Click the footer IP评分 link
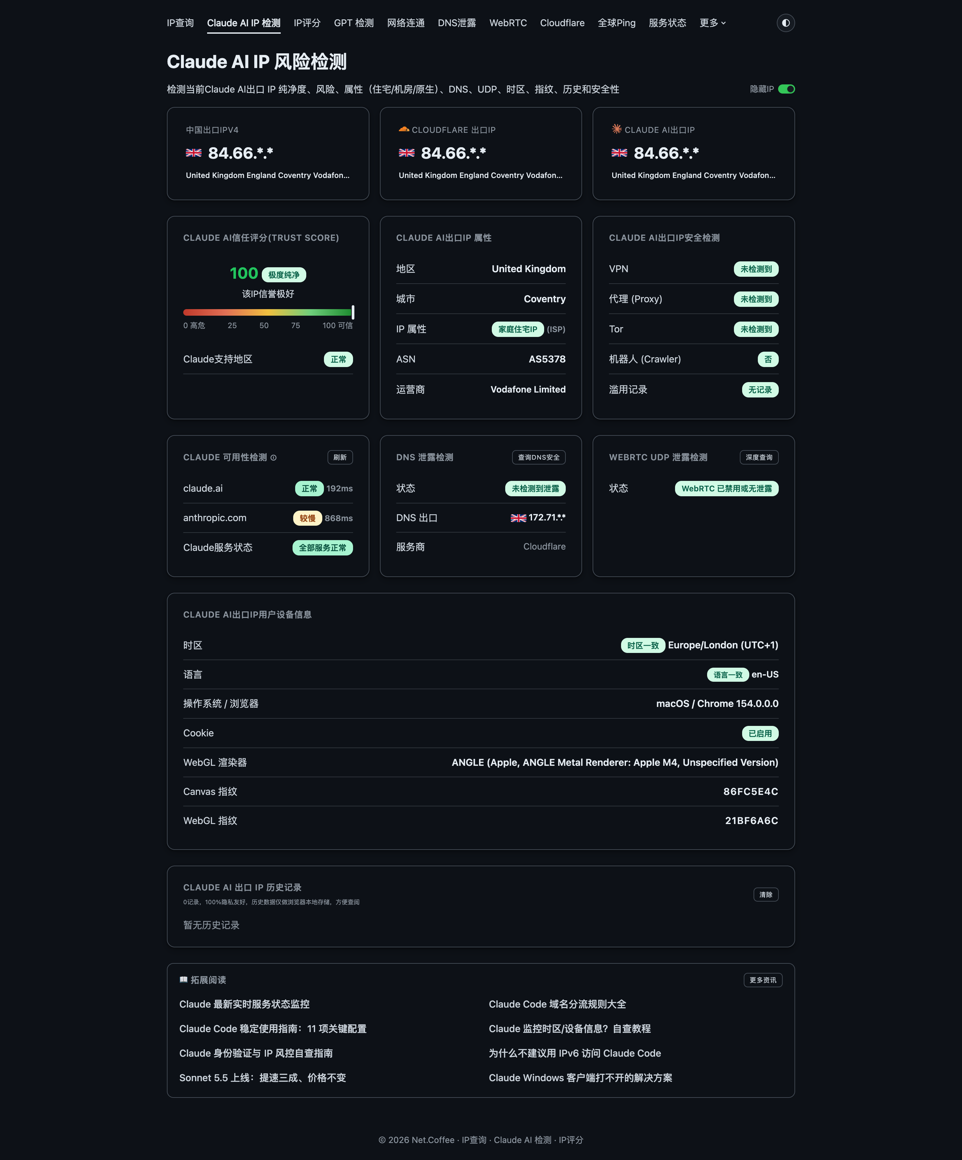This screenshot has height=1160, width=962. pyautogui.click(x=571, y=1140)
